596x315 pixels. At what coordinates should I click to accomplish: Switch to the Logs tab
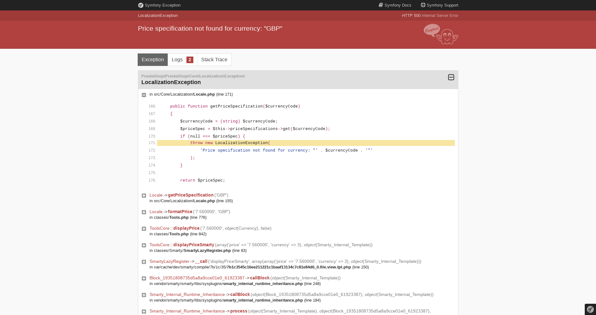(182, 60)
